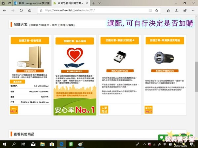Image resolution: width=198 pixels, height=148 pixels.
Task: Open Edge settings and more menu
Action: pyautogui.click(x=194, y=11)
